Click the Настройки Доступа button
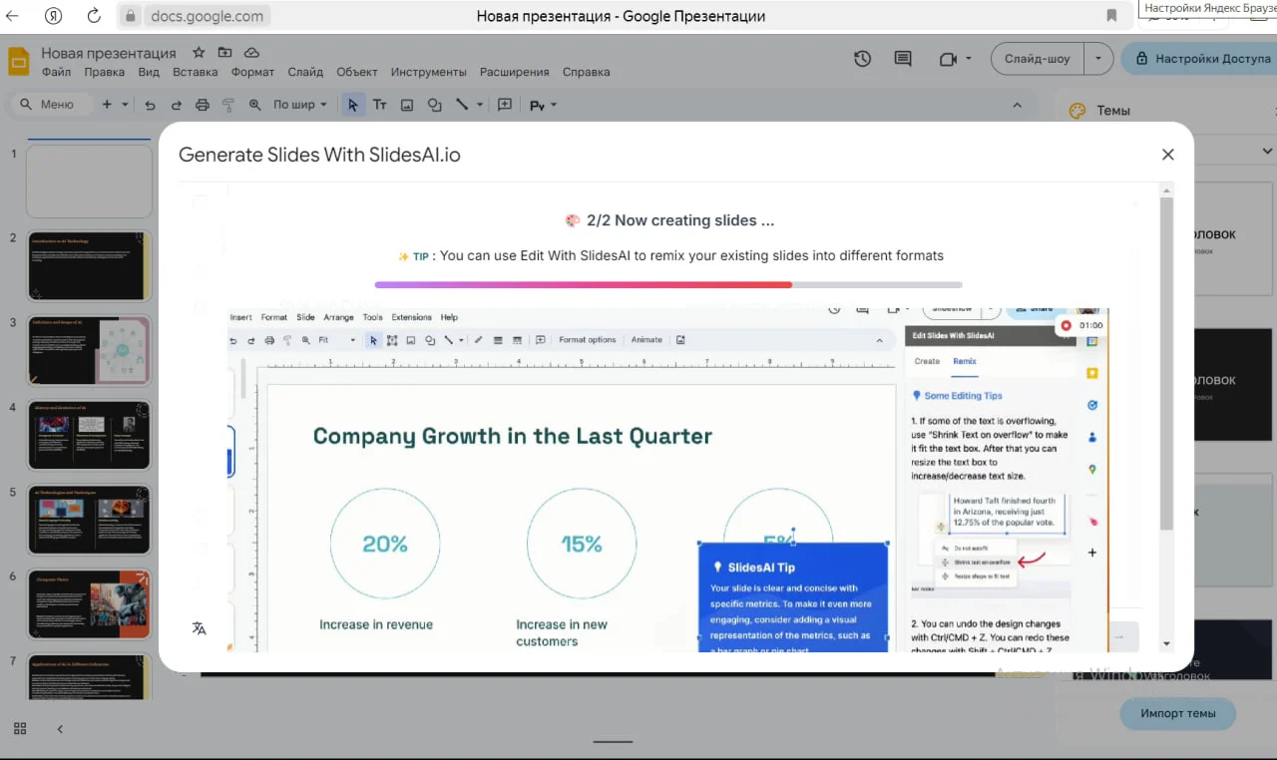Viewport: 1277px width, 760px height. coord(1202,59)
